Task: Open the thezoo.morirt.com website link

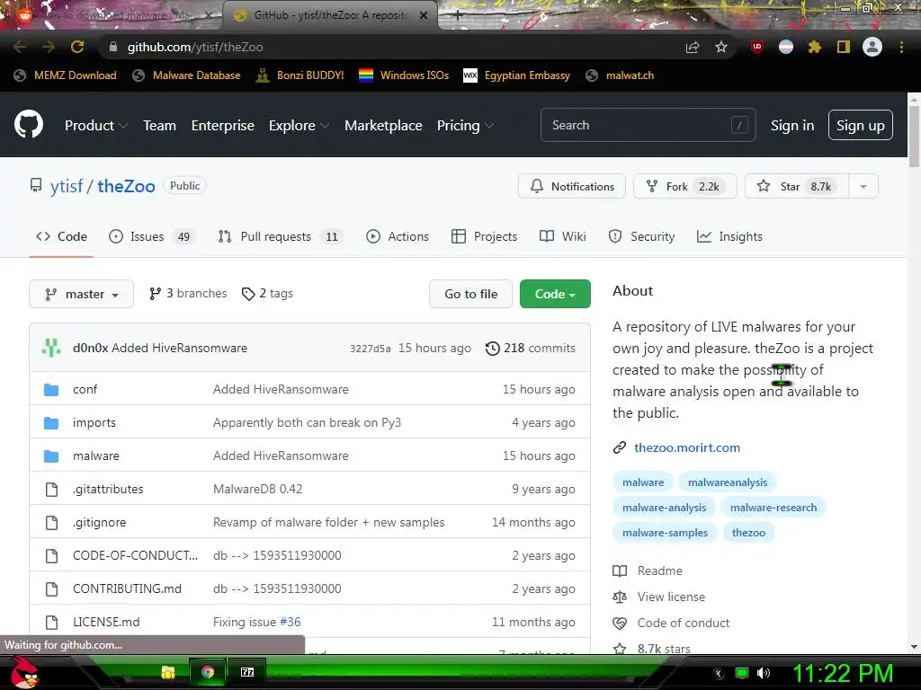Action: tap(686, 447)
